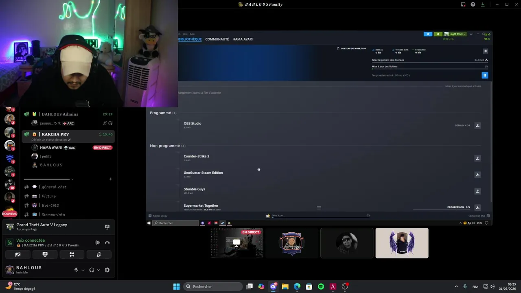Create channel with plus icon
This screenshot has width=521, height=293.
(110, 179)
